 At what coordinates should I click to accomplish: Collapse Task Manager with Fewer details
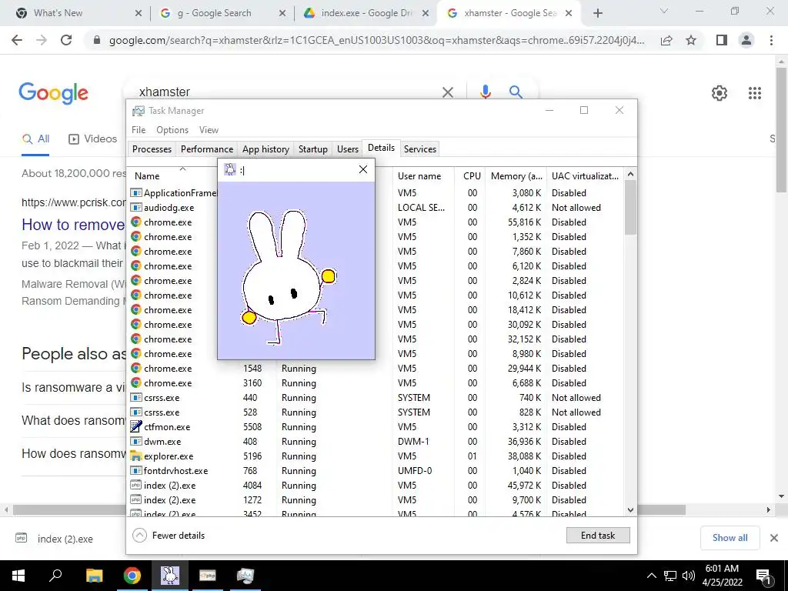pyautogui.click(x=169, y=536)
